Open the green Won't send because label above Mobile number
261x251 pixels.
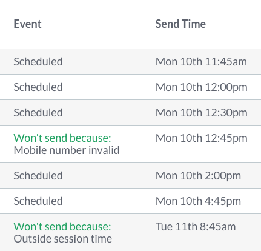click(62, 138)
